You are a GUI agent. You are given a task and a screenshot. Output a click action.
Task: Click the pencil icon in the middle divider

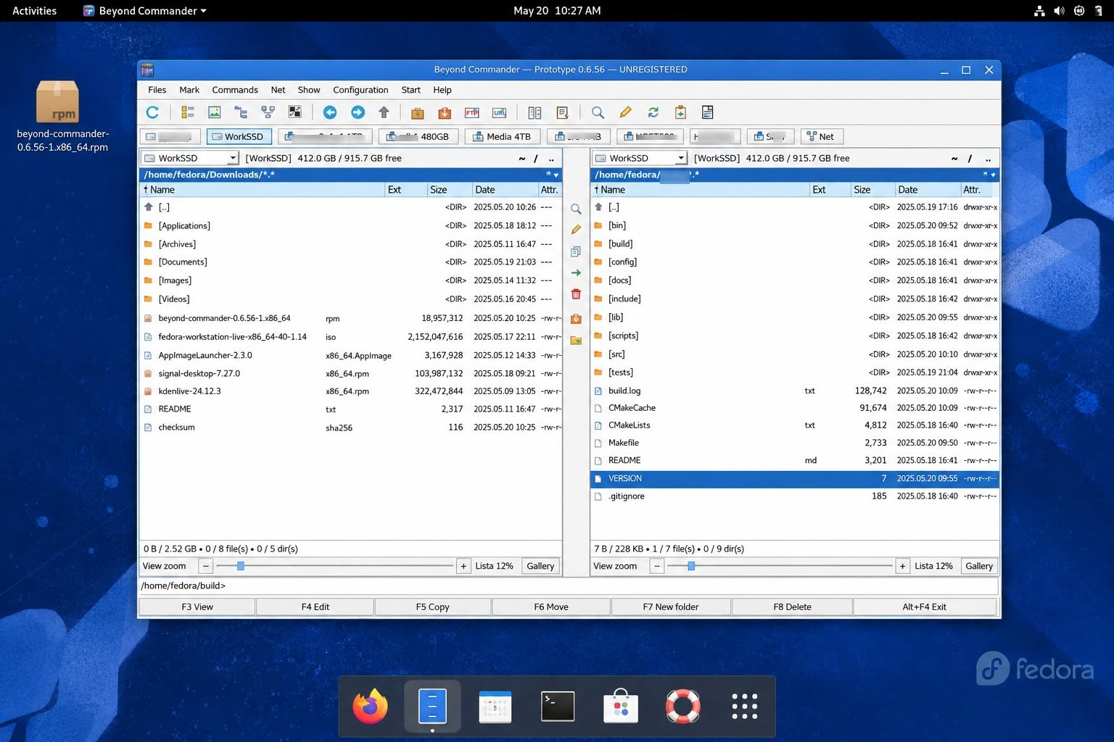click(x=576, y=230)
